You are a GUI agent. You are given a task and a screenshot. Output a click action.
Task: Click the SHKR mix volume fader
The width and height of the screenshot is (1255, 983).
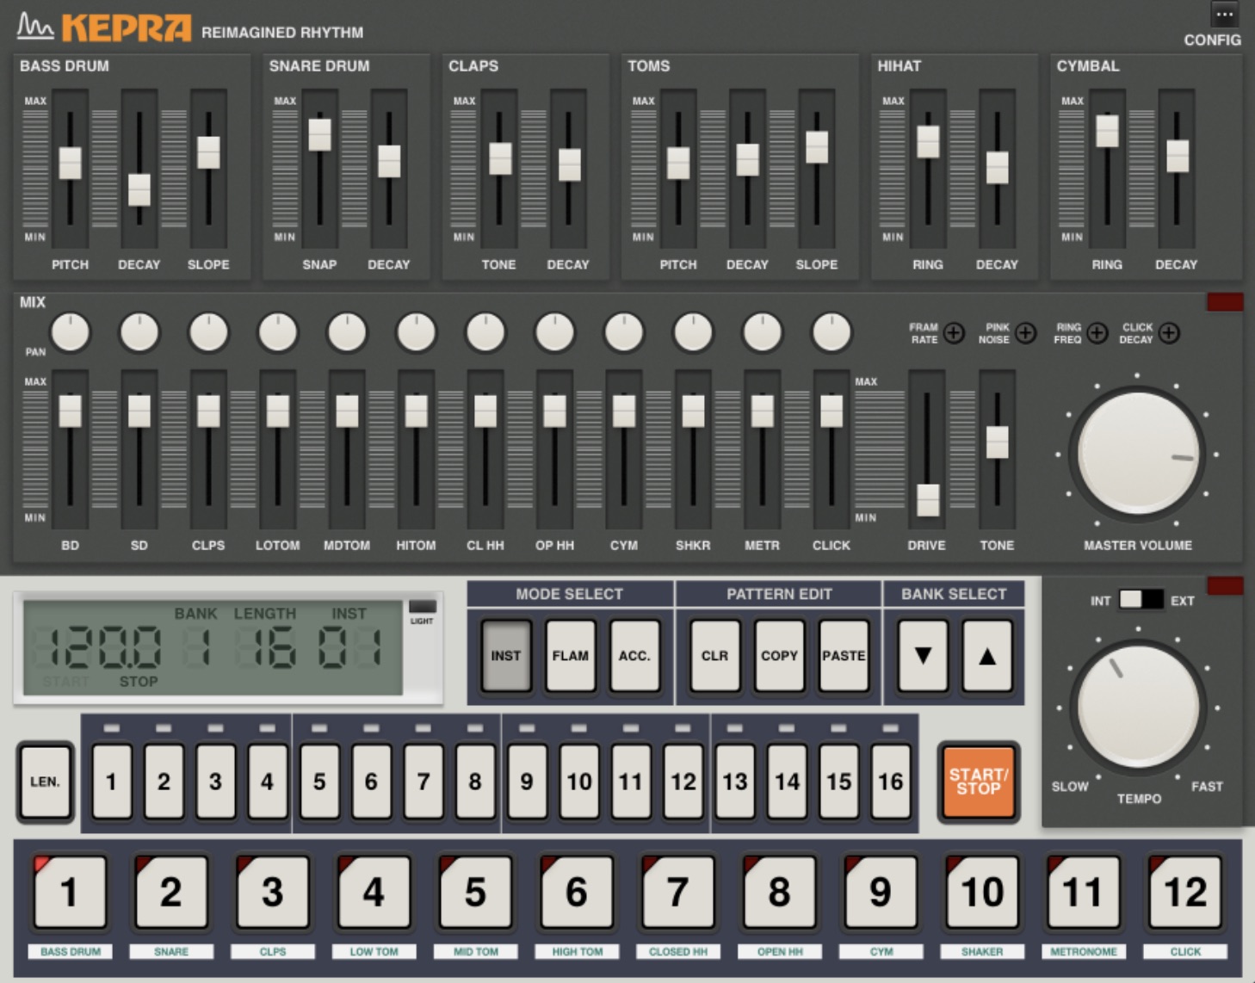(693, 411)
